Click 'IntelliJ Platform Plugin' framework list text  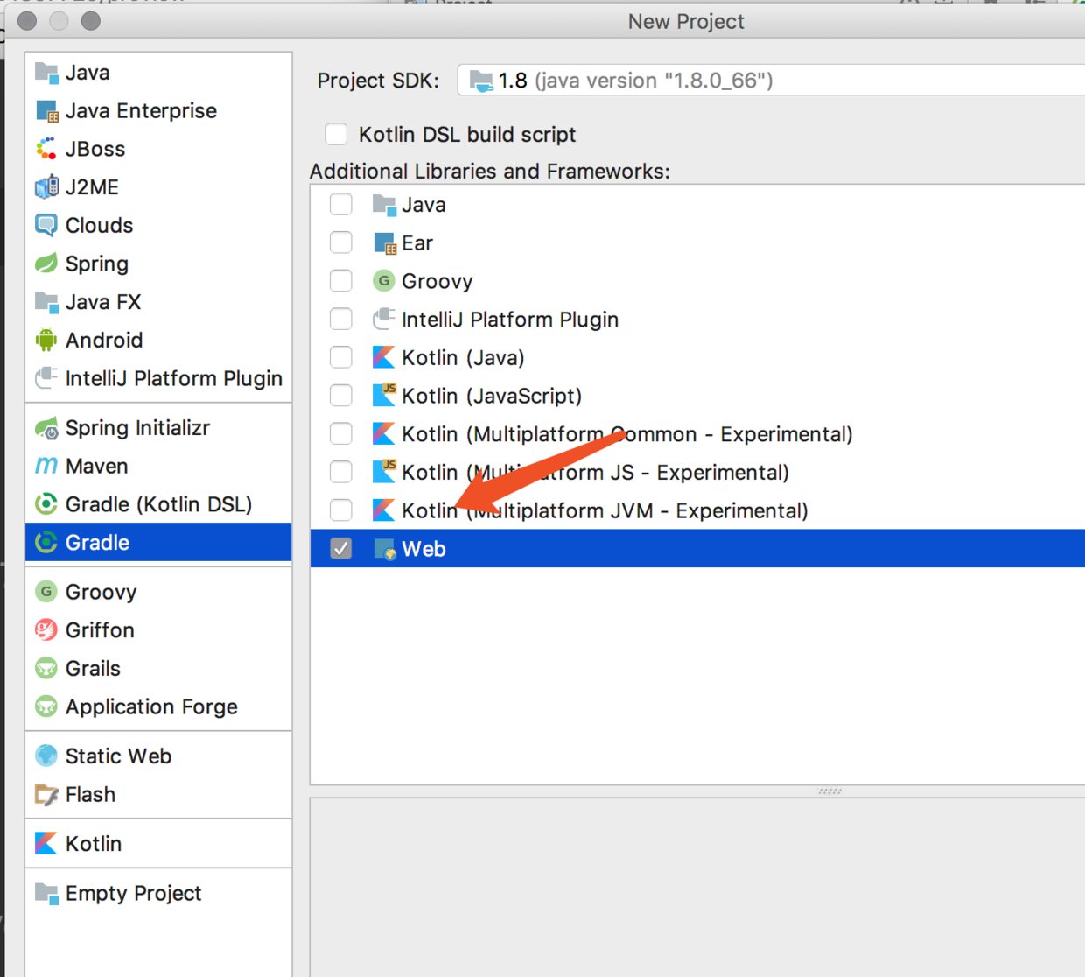pos(510,320)
